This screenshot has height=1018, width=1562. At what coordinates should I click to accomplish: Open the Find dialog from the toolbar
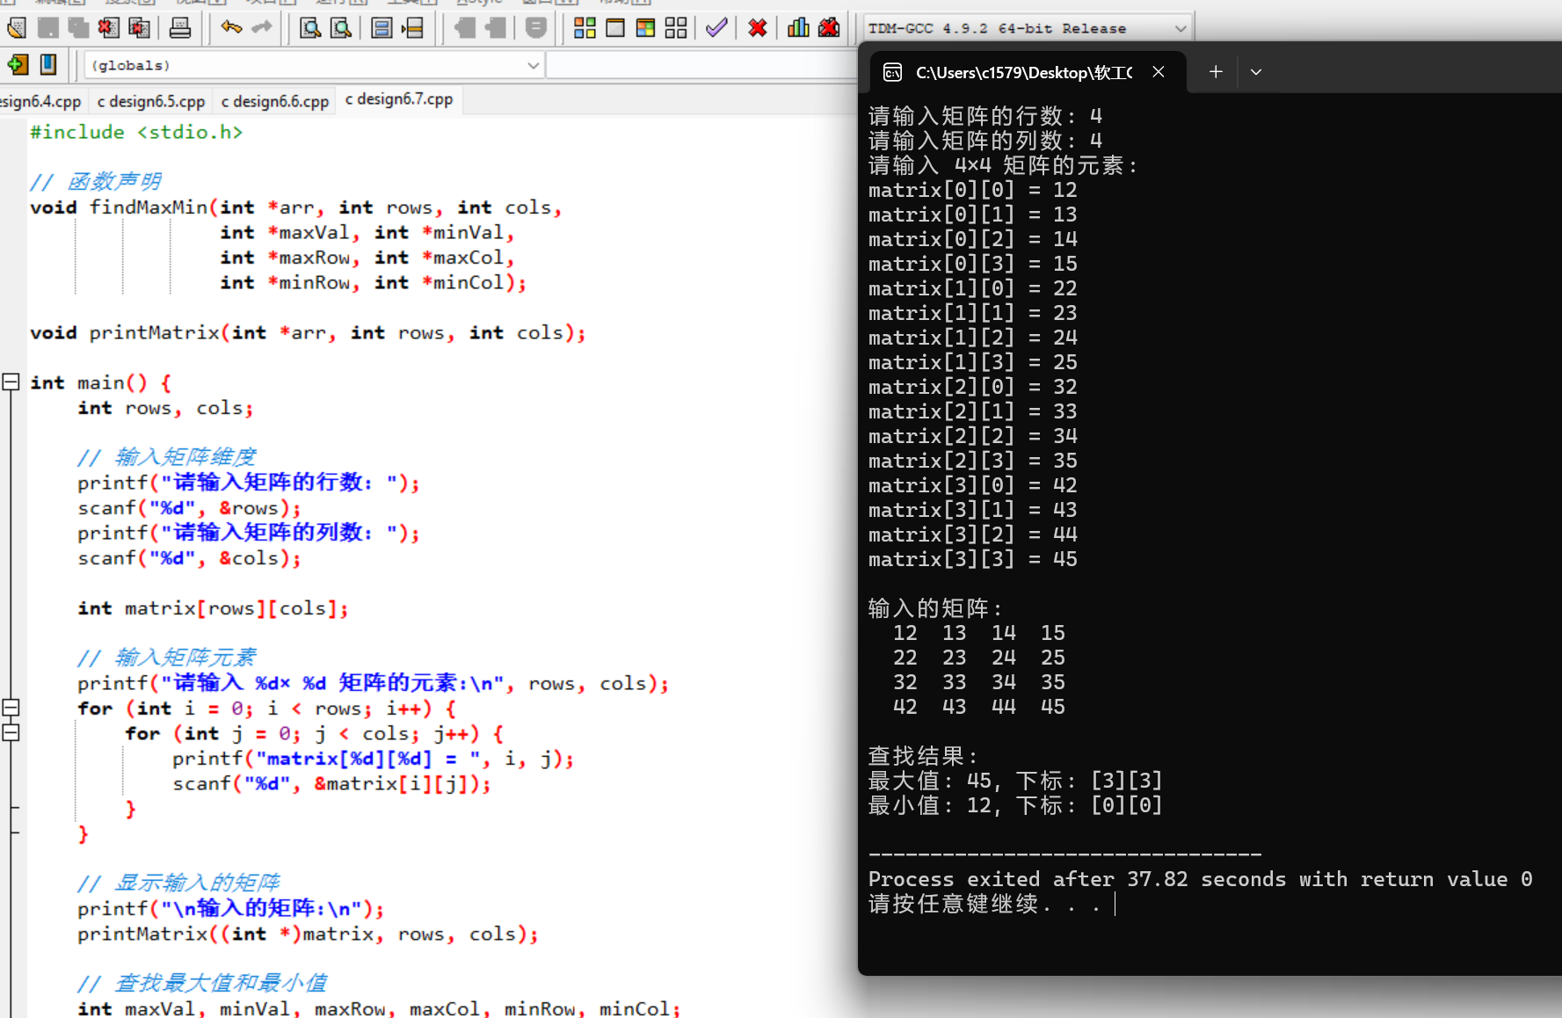coord(310,28)
